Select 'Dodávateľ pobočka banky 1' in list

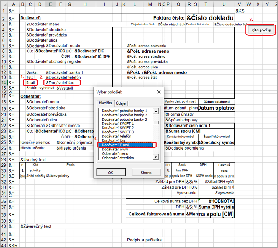[124, 111]
